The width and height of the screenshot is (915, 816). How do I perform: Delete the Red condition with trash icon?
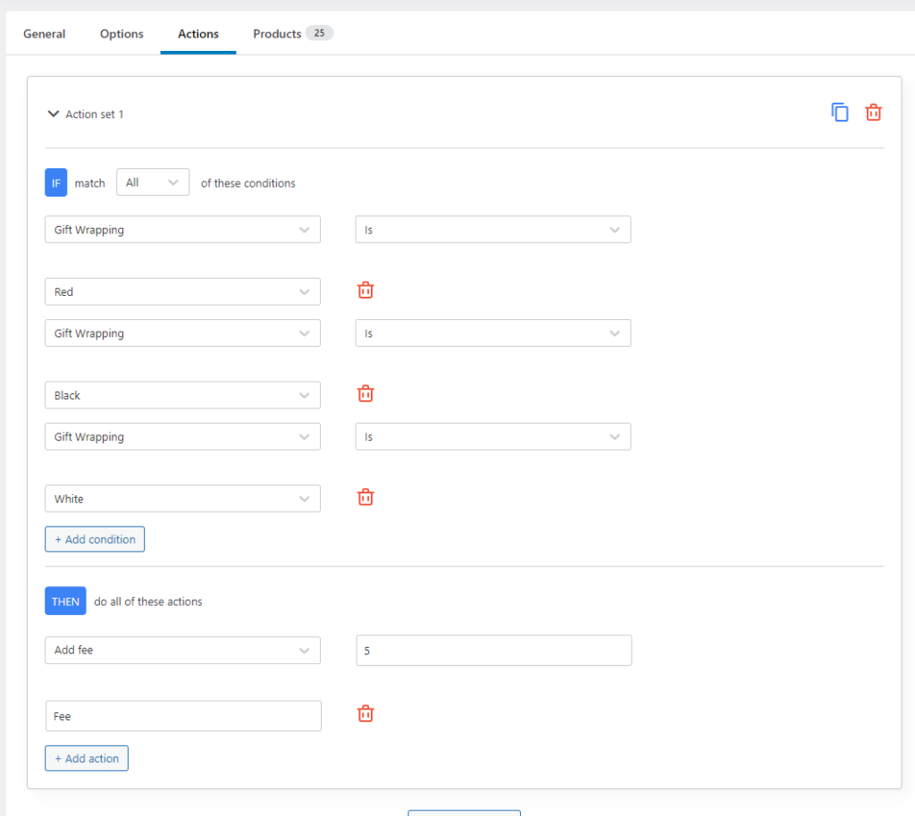pyautogui.click(x=365, y=290)
